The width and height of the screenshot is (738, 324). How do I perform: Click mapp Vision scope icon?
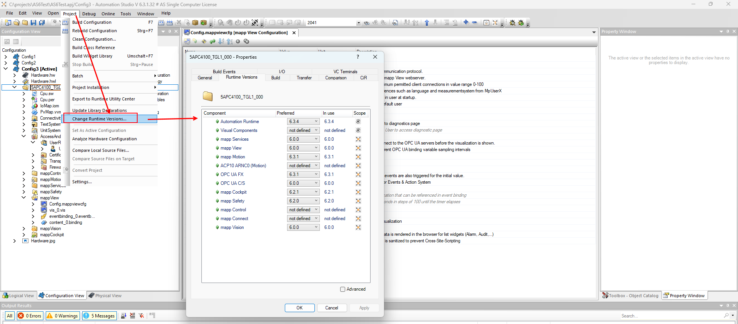(358, 227)
